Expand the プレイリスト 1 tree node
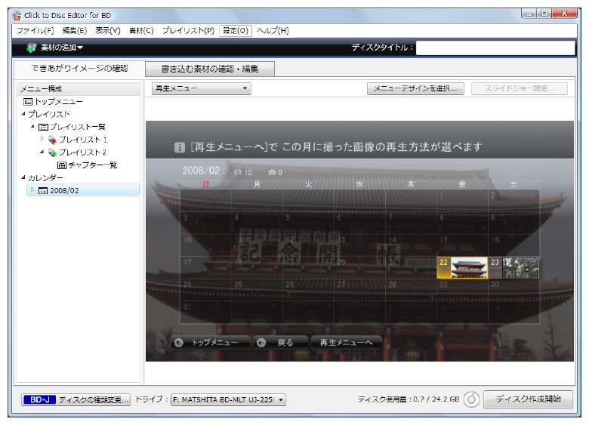This screenshot has width=589, height=425. (x=42, y=140)
